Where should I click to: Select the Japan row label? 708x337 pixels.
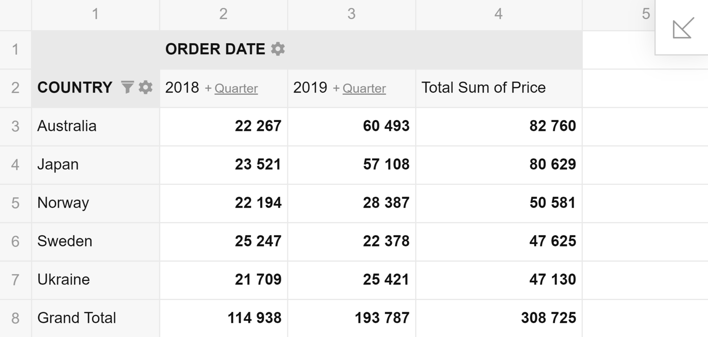coord(58,164)
